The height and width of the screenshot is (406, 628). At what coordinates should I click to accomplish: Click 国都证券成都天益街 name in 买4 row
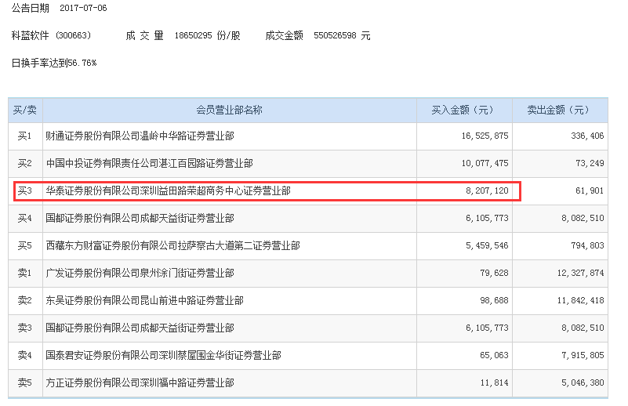(x=140, y=218)
